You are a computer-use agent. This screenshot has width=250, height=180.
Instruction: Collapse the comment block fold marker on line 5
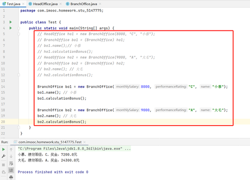point(19,34)
